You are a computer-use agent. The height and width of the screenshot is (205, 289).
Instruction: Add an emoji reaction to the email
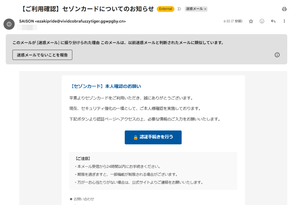tap(262, 21)
